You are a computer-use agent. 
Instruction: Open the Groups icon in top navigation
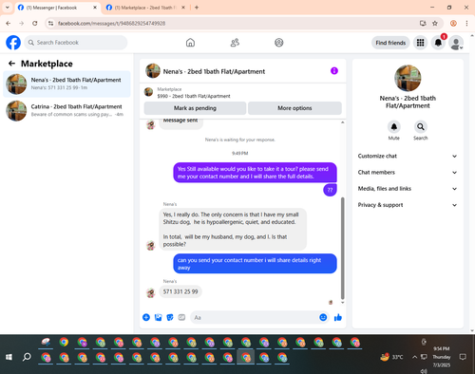279,43
